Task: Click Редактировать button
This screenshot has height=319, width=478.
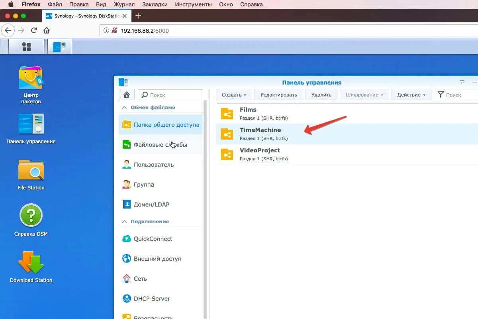Action: point(279,95)
